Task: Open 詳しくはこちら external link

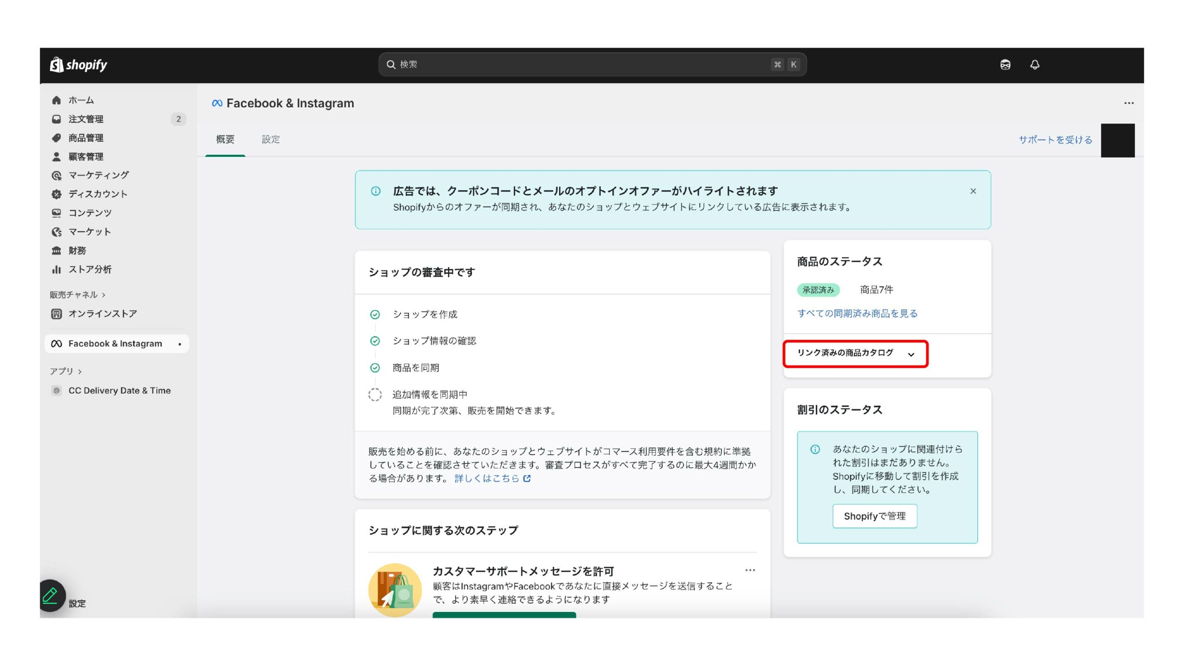Action: click(x=492, y=478)
